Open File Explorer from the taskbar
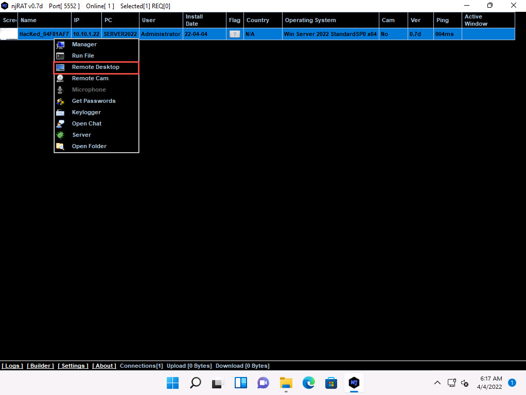 286,383
